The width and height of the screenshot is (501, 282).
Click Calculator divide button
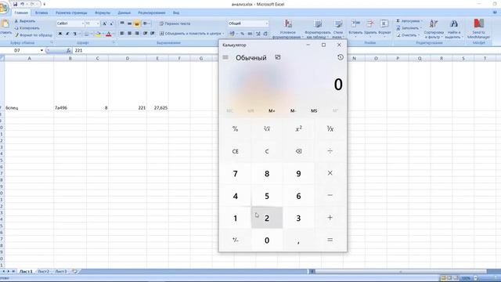click(x=330, y=151)
